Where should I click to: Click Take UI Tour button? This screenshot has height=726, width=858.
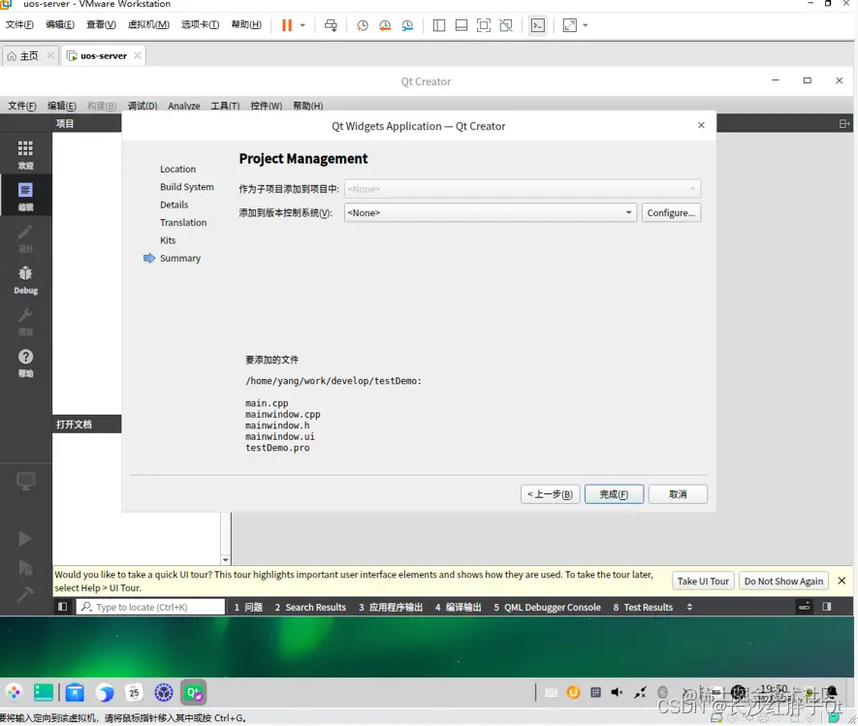(x=703, y=581)
